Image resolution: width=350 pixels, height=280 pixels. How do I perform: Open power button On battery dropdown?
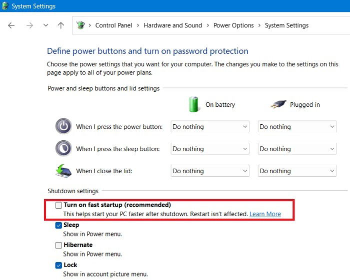[210, 127]
